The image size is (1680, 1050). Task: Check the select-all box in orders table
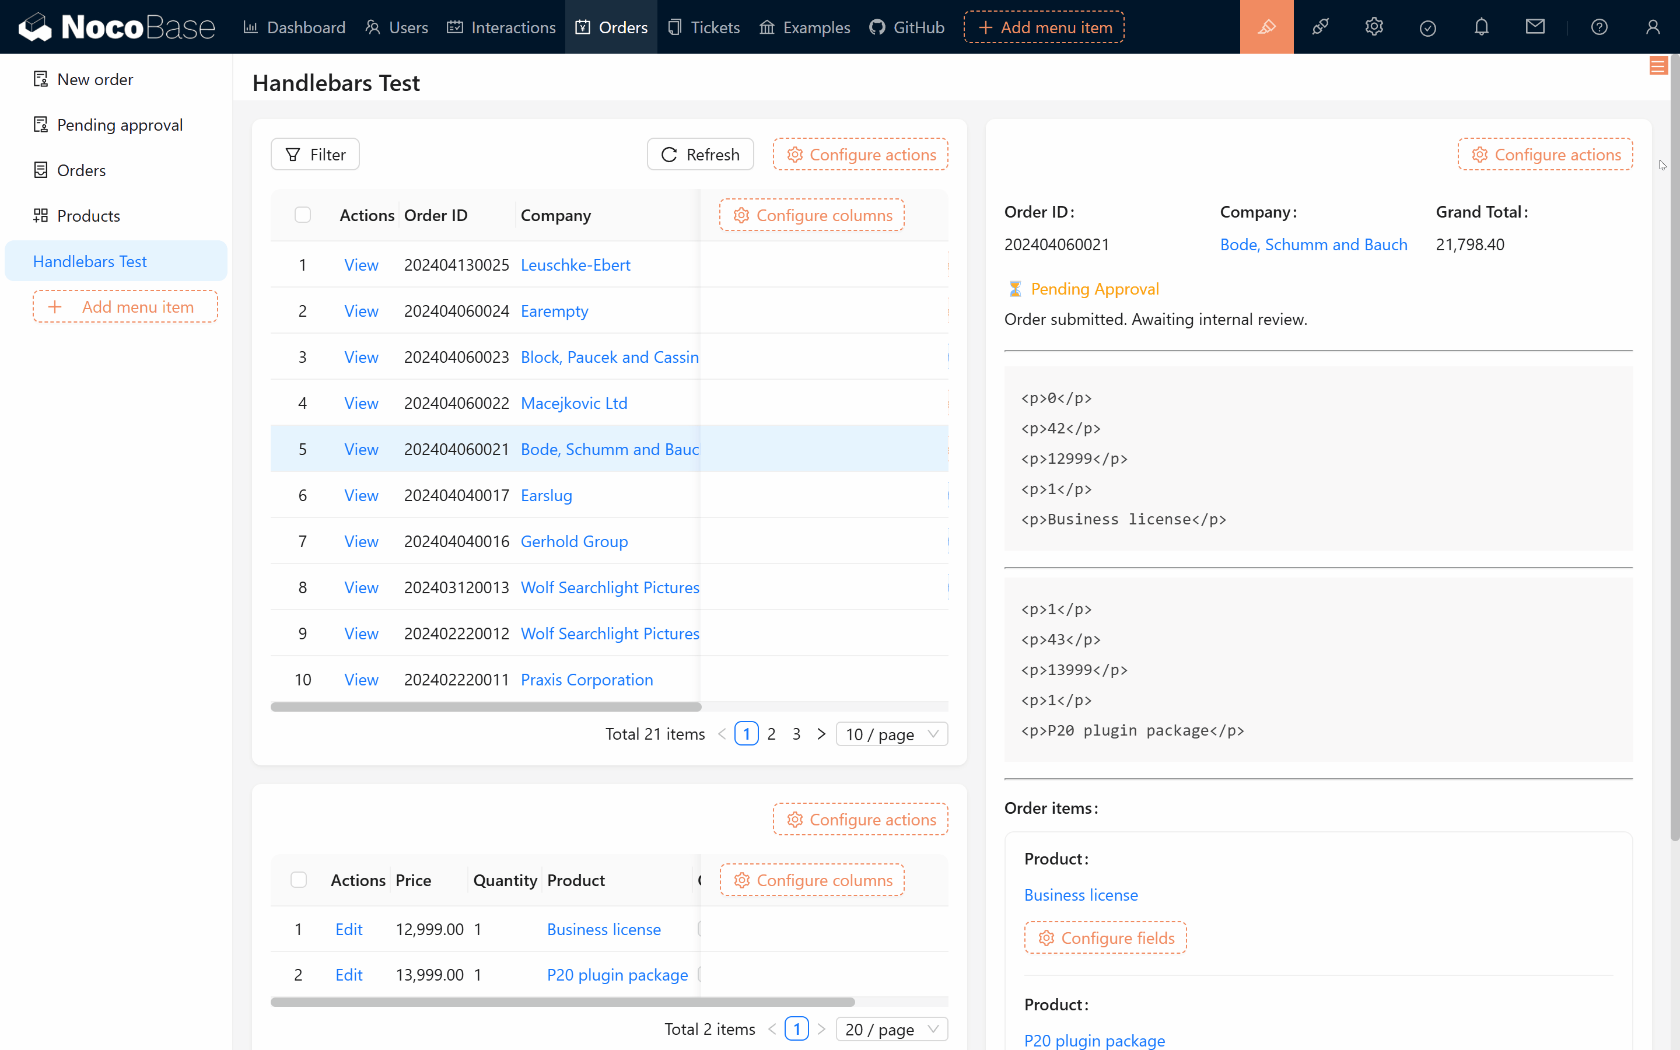click(x=303, y=215)
